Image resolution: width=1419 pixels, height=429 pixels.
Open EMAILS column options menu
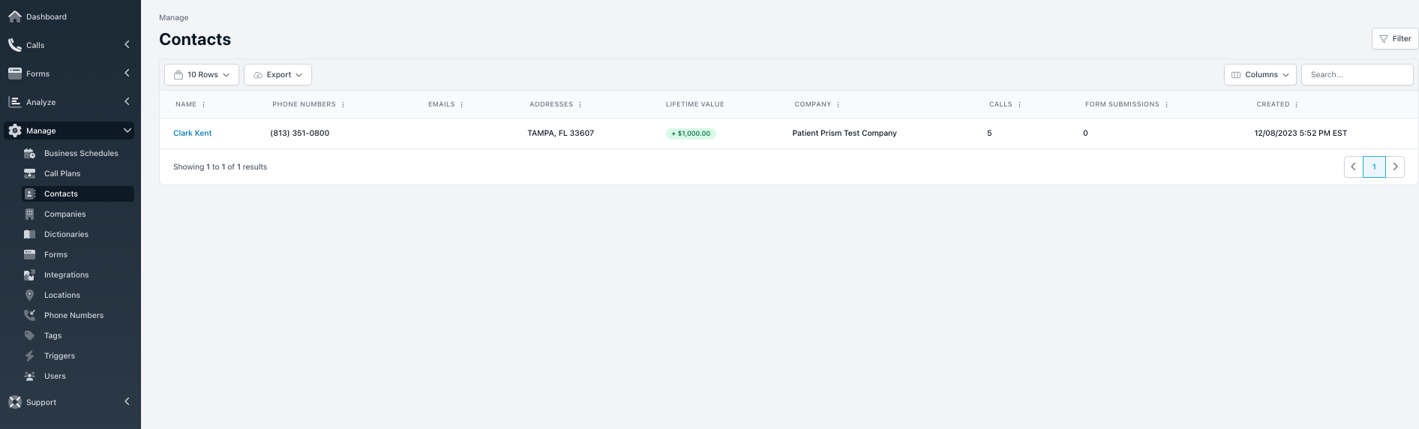click(x=462, y=105)
